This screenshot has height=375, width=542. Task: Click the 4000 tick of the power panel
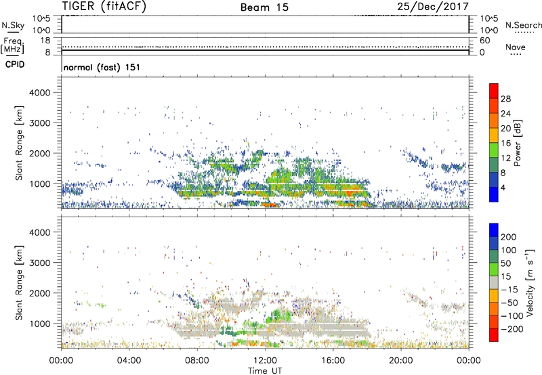(39, 93)
